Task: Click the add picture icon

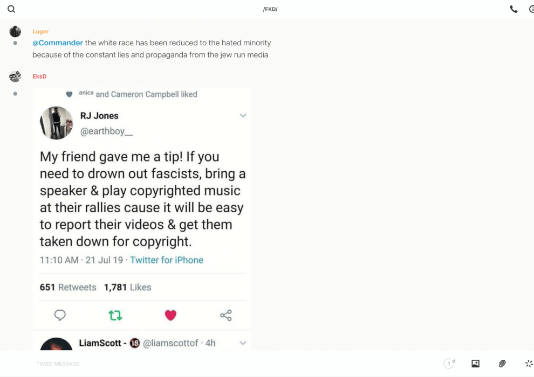Action: [475, 364]
